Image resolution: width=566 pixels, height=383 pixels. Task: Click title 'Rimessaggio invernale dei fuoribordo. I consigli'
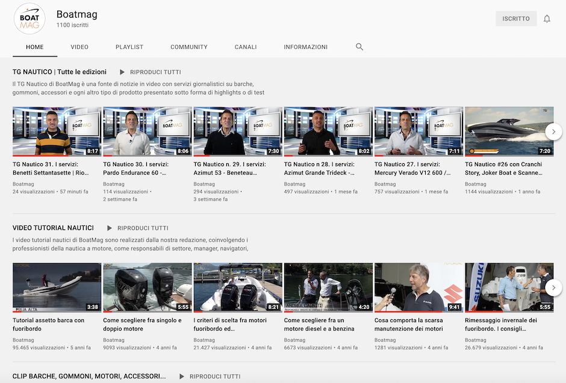pos(501,325)
